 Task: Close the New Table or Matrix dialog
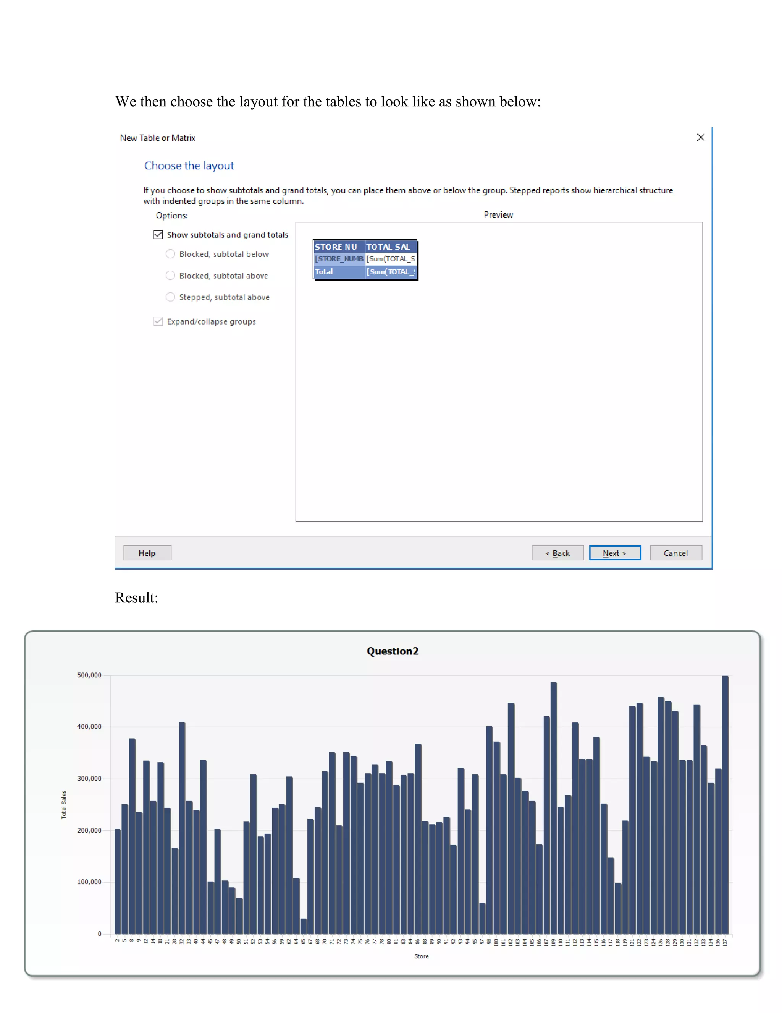[700, 137]
